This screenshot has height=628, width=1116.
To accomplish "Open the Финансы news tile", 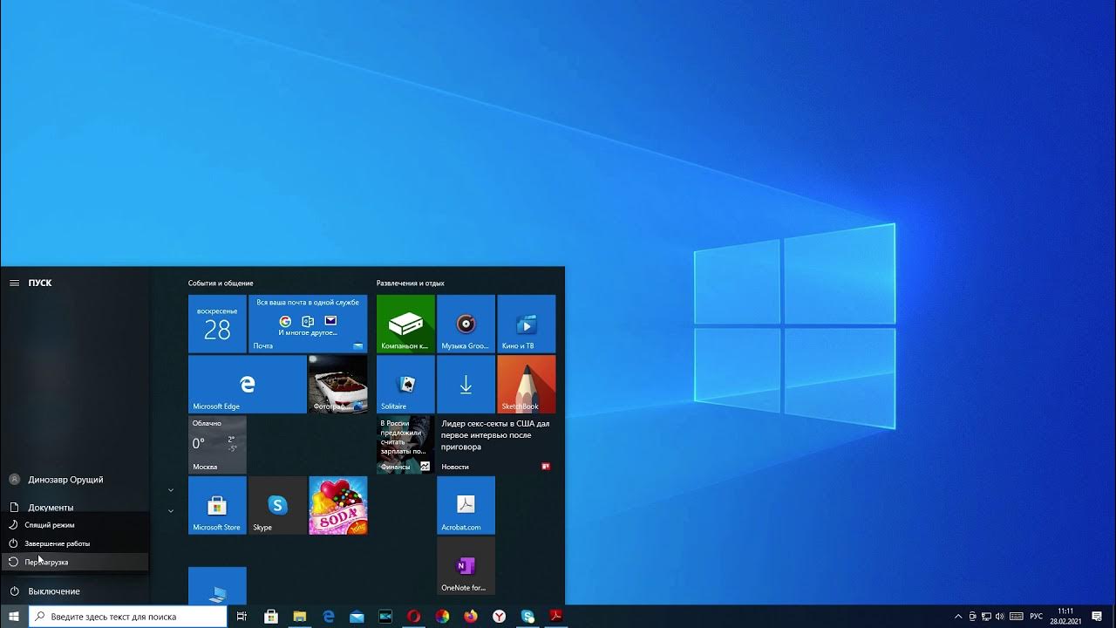I will click(x=405, y=444).
